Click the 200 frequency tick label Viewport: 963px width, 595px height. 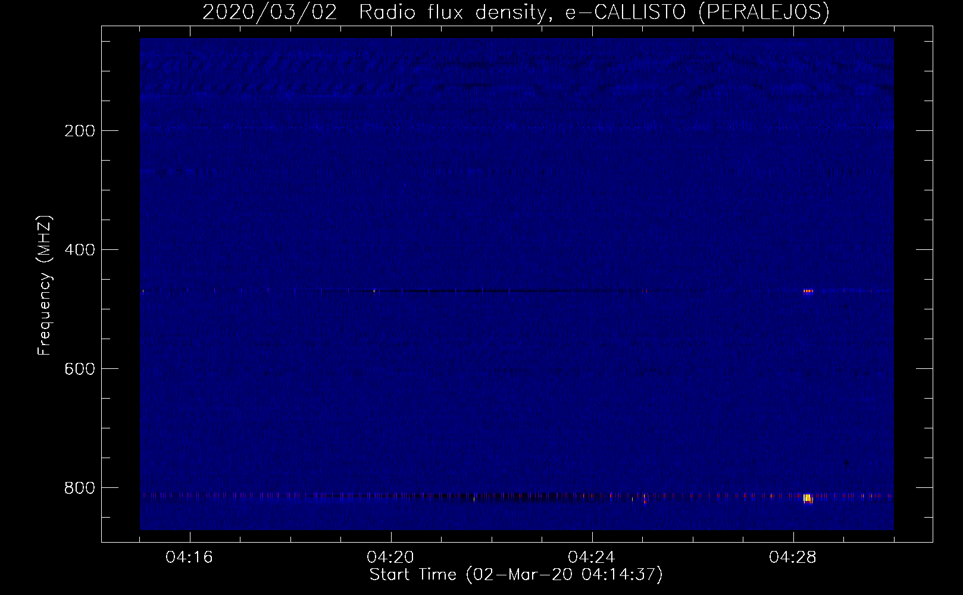(80, 131)
